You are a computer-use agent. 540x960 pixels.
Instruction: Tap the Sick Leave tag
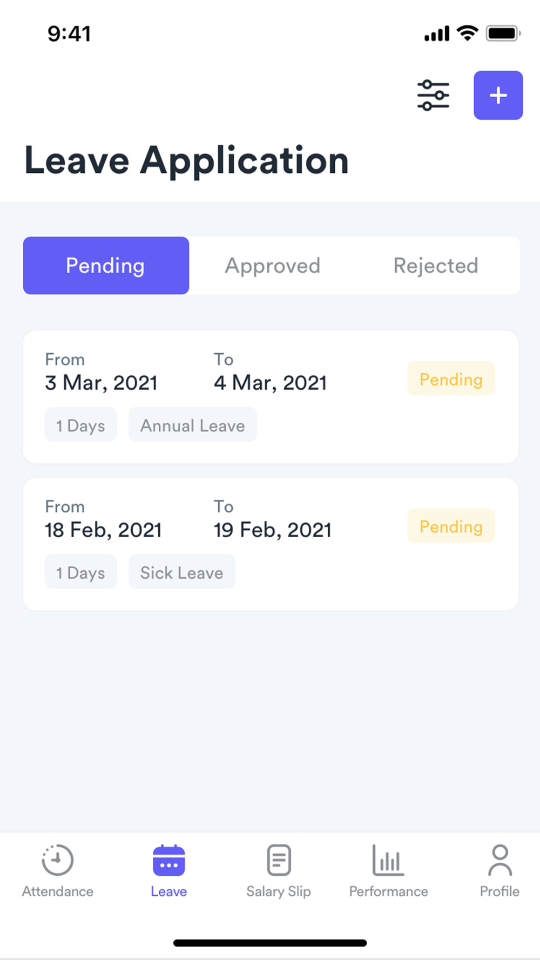click(x=182, y=572)
